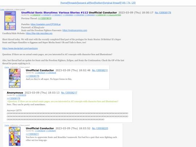
Task: Enlarge the 3.png comic page thumbnail
Action: (x=15, y=136)
